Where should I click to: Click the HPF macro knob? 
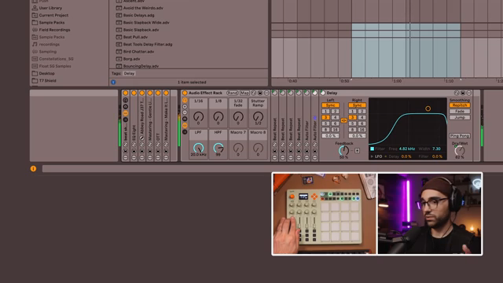[x=218, y=148]
